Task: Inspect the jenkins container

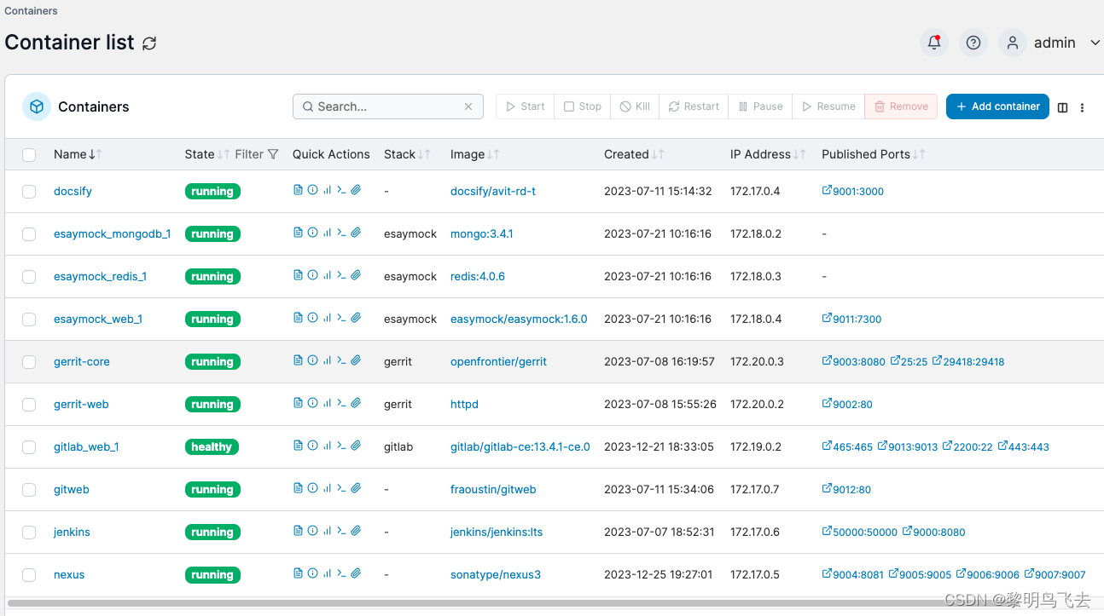Action: click(x=312, y=531)
